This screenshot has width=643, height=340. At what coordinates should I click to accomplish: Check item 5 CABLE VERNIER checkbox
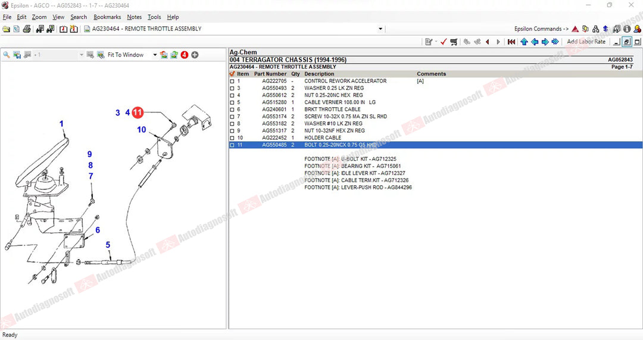232,102
